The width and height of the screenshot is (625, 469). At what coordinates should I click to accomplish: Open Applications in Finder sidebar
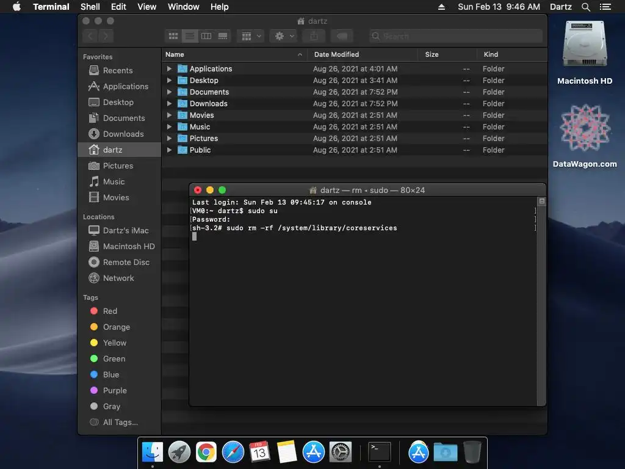tap(118, 86)
